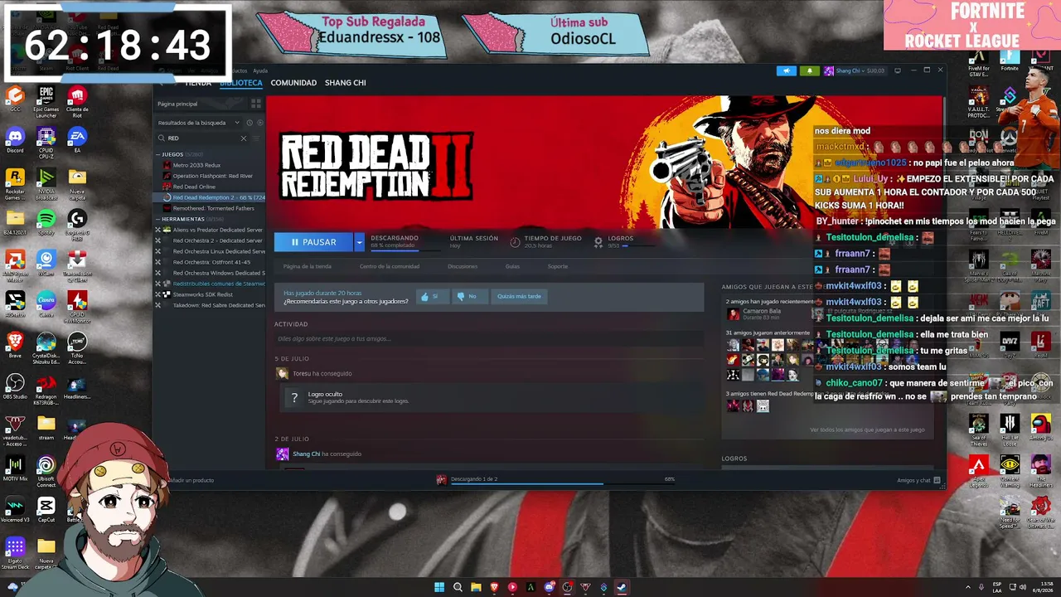Viewport: 1061px width, 597px height.
Task: Click the Steam icon in the taskbar
Action: (x=622, y=588)
